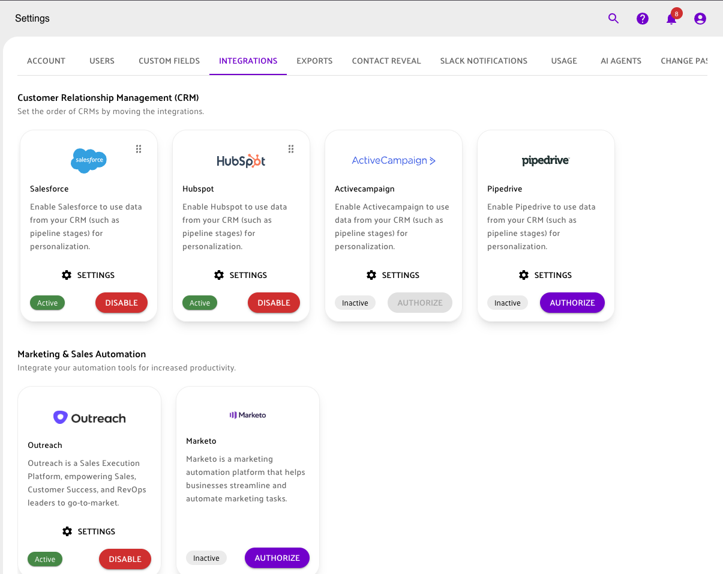
Task: Click the Active status chip on Salesforce
Action: pos(47,303)
